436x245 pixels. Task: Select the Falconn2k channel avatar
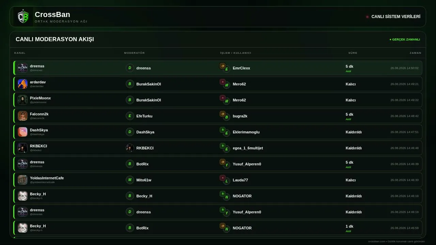point(22,116)
